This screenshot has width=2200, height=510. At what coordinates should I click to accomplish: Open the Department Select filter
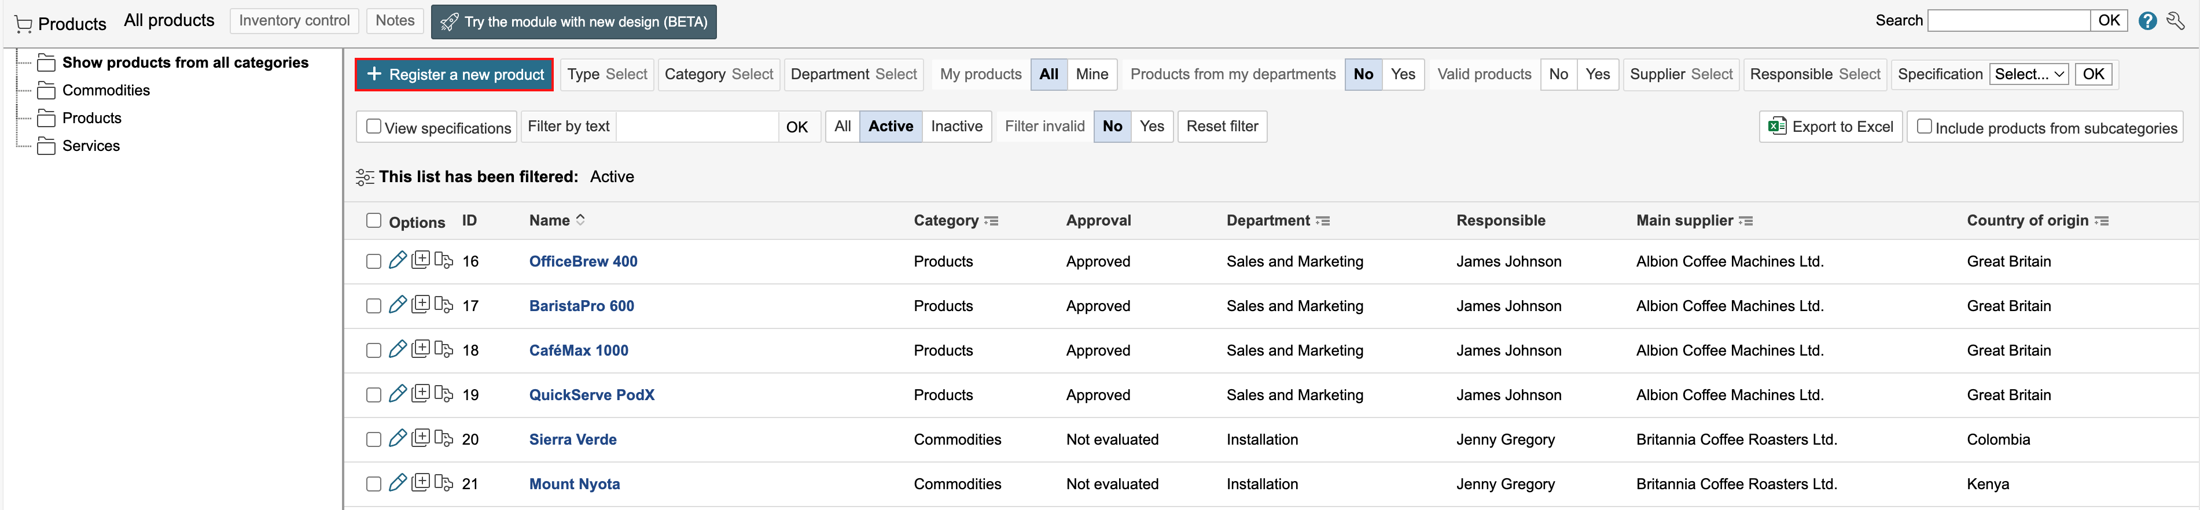point(853,74)
